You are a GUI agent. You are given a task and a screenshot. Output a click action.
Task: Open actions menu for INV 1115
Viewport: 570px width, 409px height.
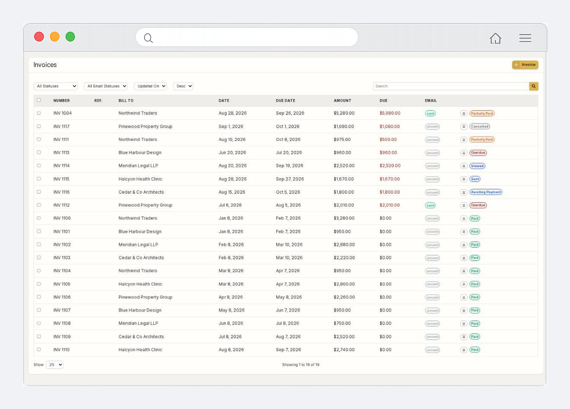tap(464, 179)
